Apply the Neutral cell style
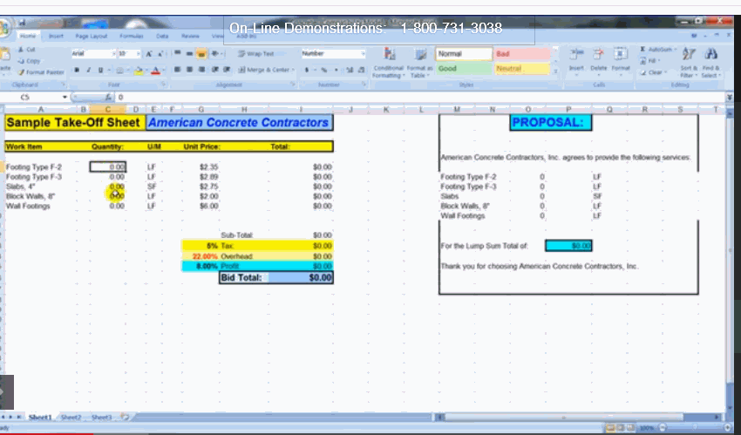The width and height of the screenshot is (741, 435). point(521,69)
